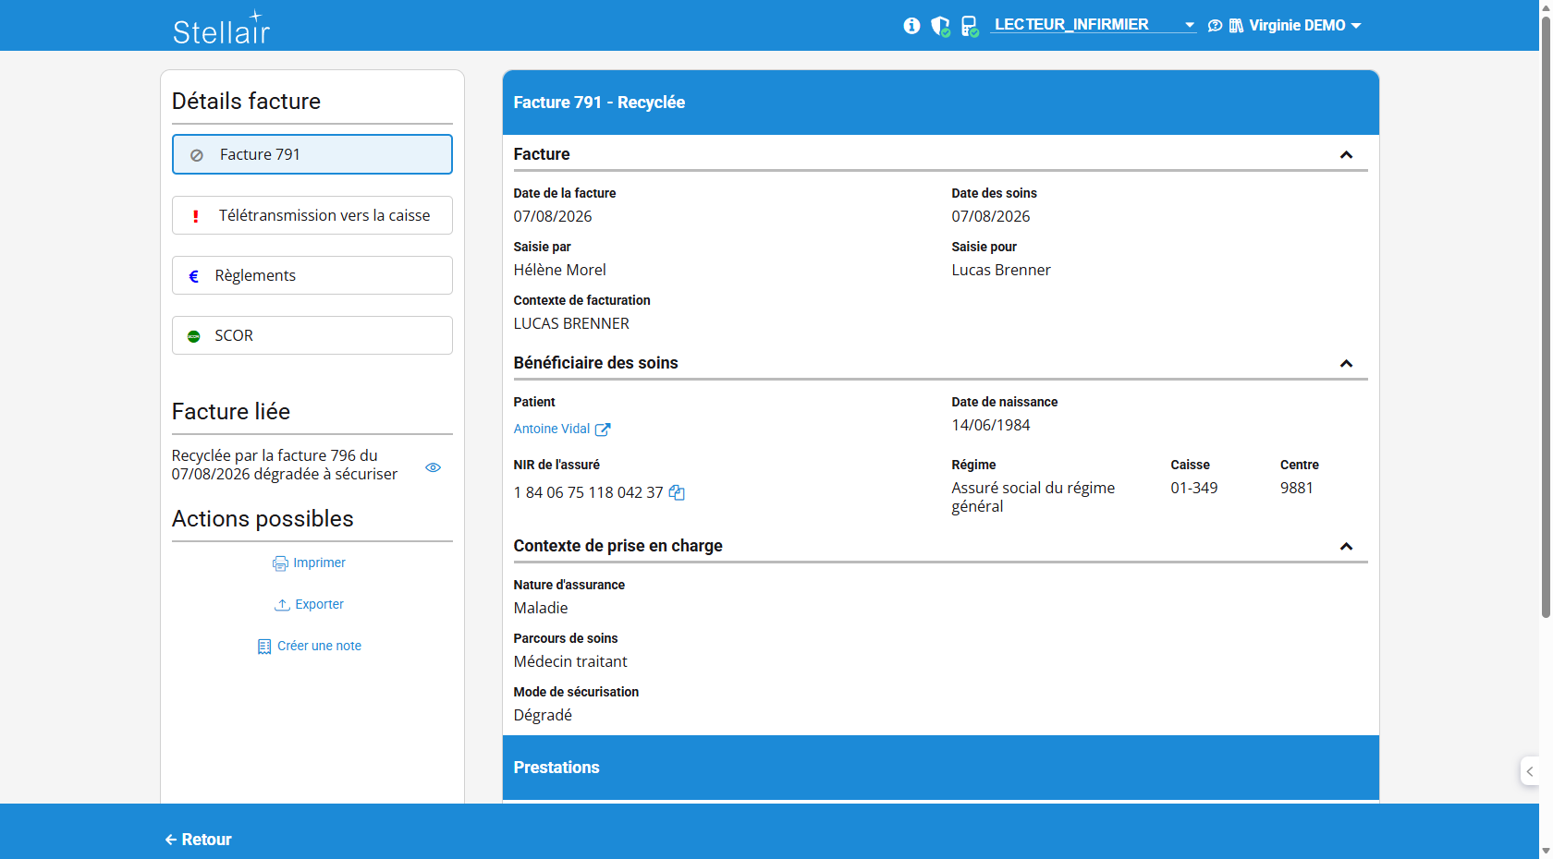This screenshot has height=859, width=1553.
Task: Click the Saisie pour value Lucas Brenner
Action: pyautogui.click(x=1001, y=270)
